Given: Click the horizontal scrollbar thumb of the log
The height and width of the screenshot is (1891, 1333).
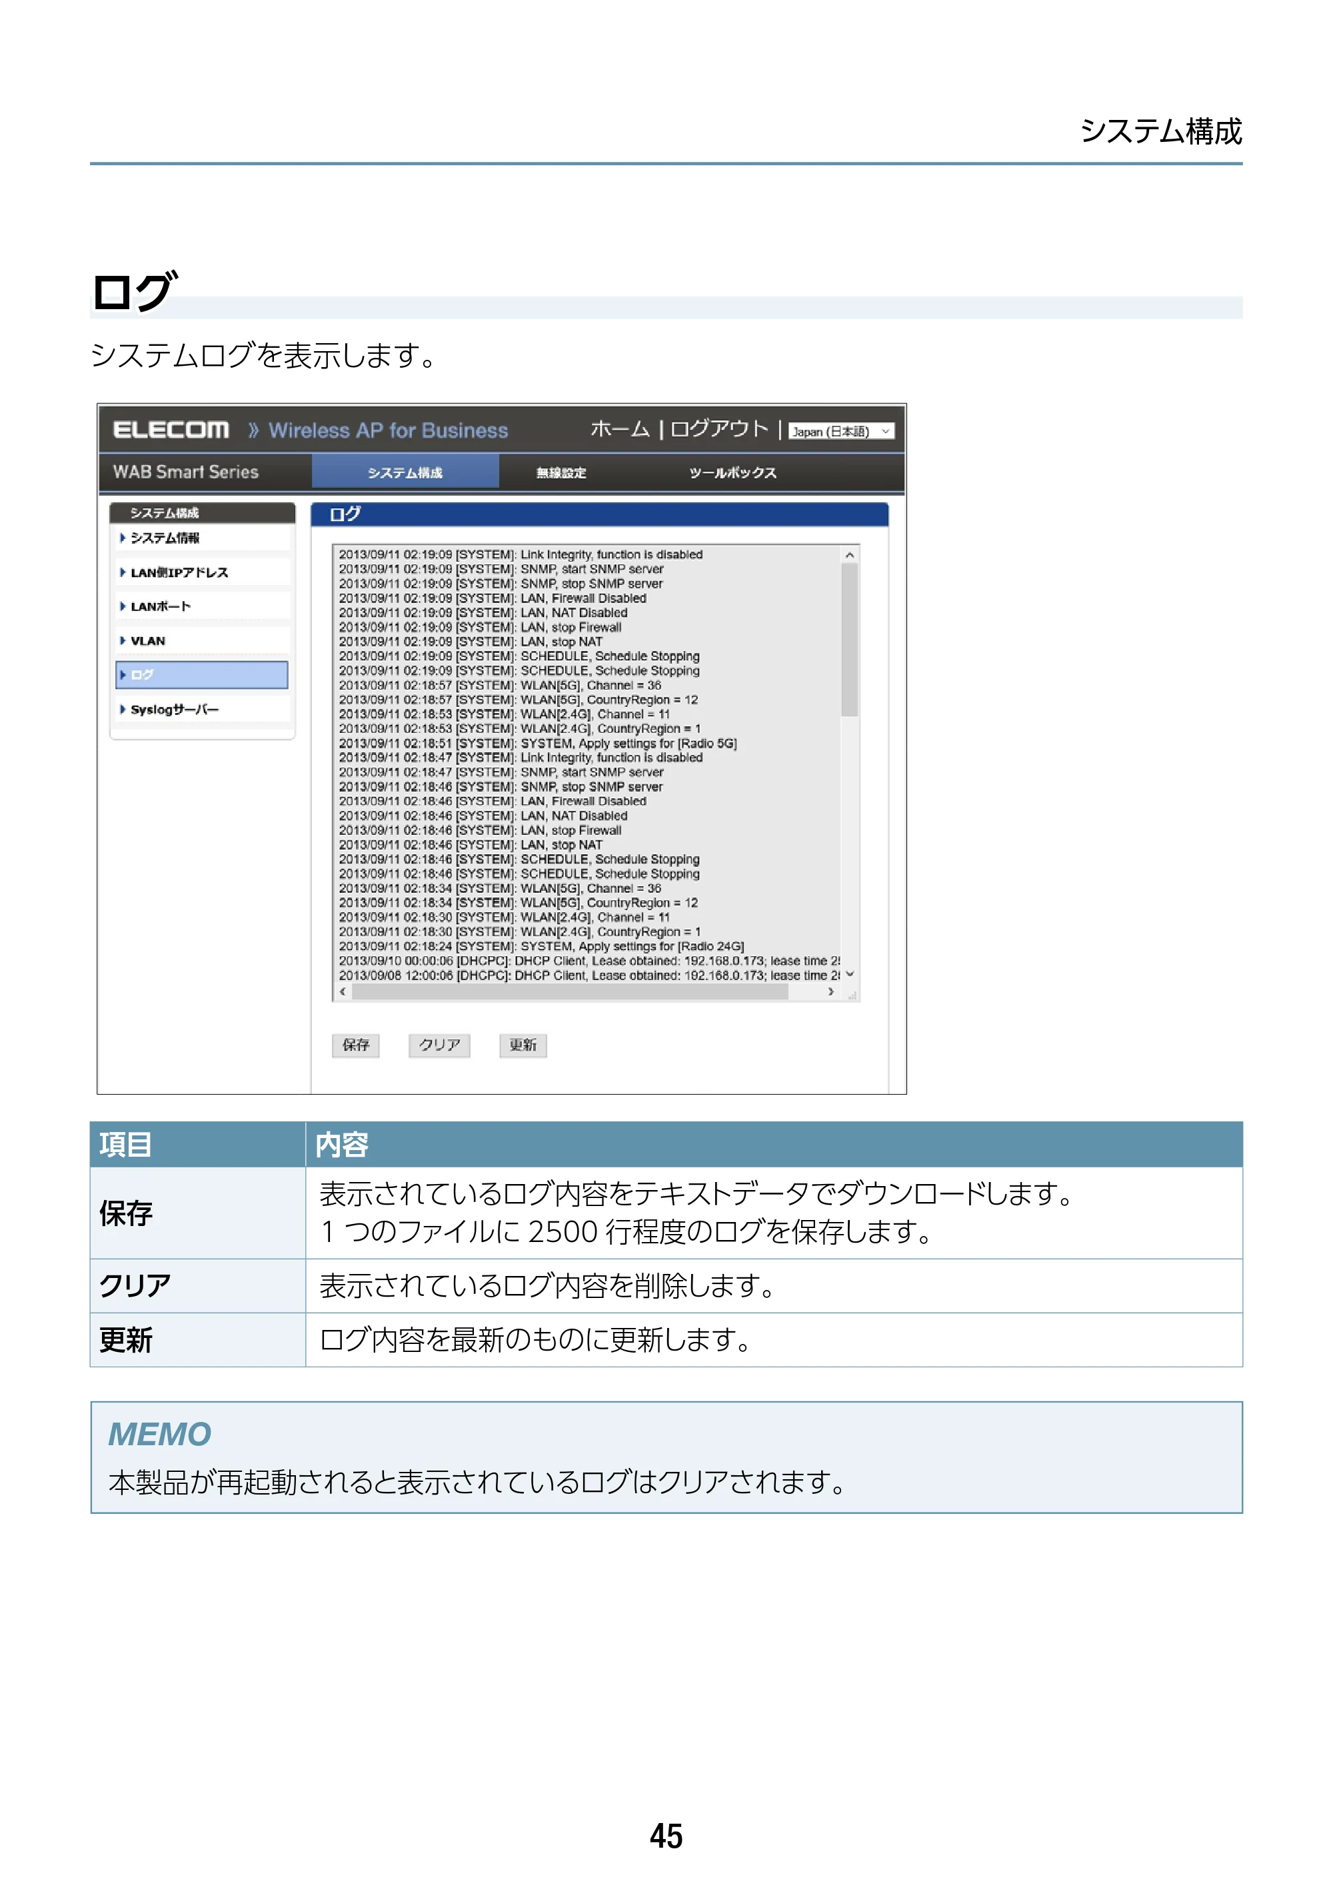Looking at the screenshot, I should tap(570, 992).
